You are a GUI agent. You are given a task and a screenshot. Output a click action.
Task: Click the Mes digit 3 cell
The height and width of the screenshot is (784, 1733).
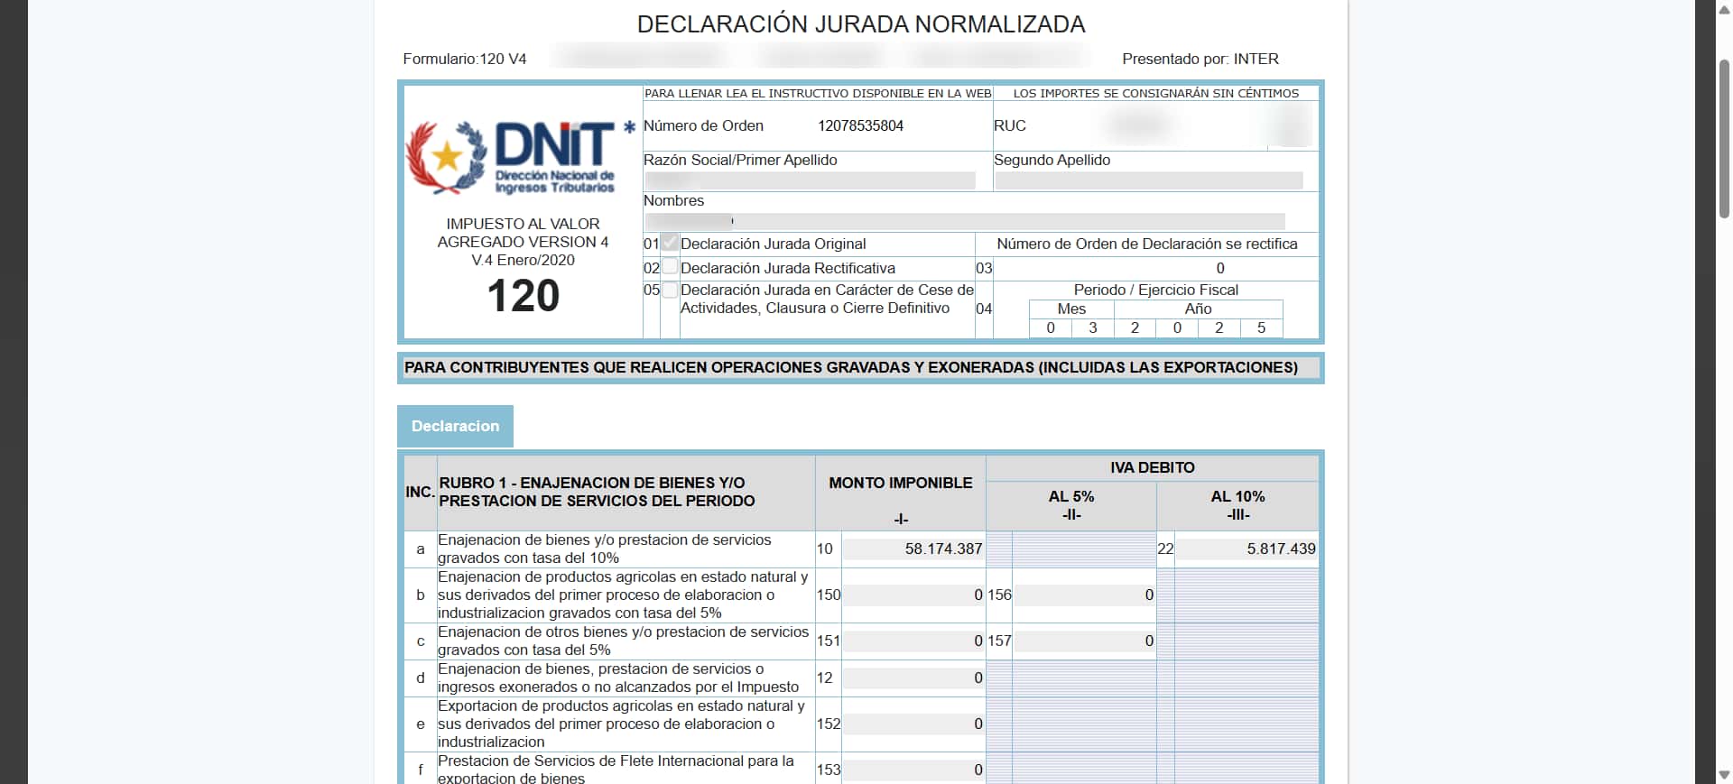coord(1093,327)
